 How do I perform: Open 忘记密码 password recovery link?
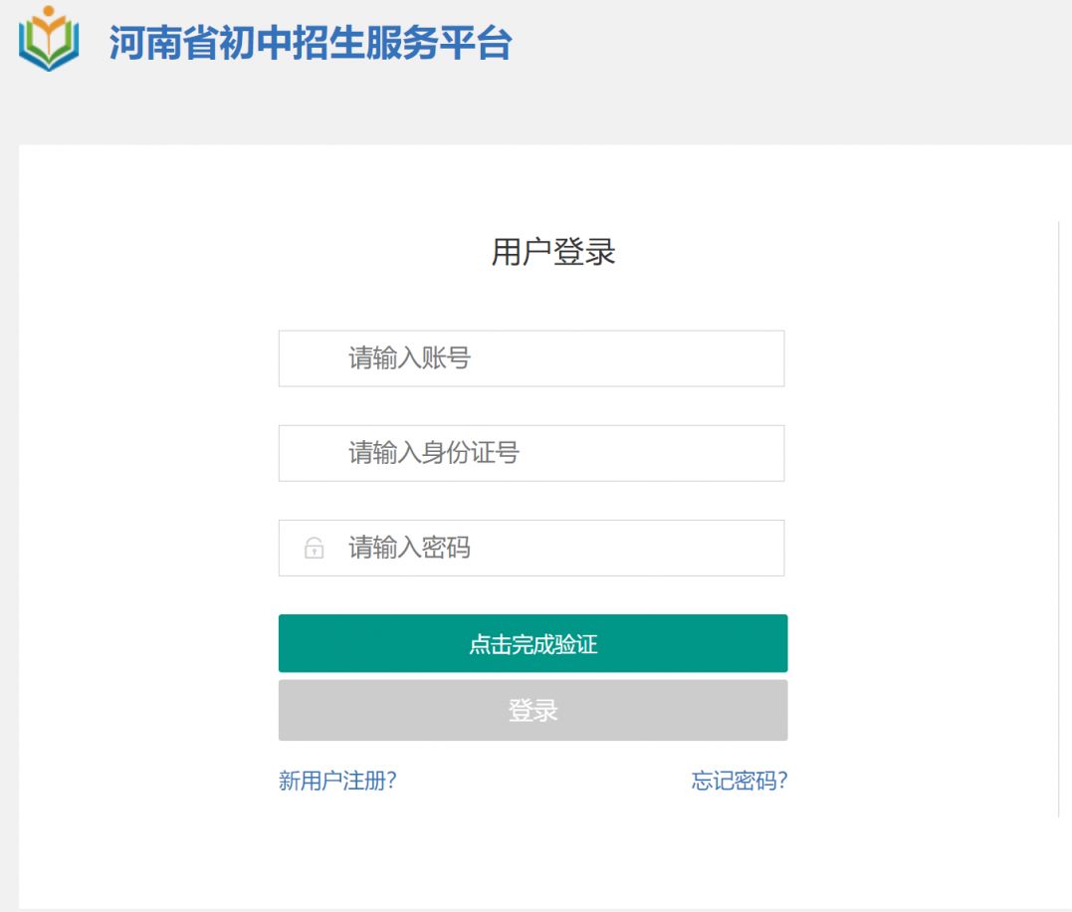(x=738, y=782)
